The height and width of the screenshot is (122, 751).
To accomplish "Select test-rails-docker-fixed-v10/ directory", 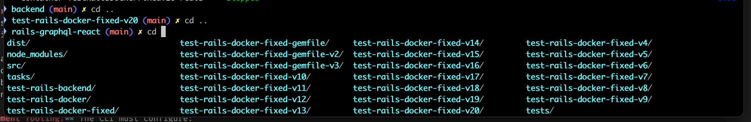I will pyautogui.click(x=245, y=77).
